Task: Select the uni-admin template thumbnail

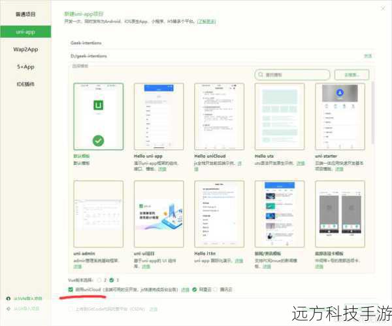Action: [x=99, y=214]
